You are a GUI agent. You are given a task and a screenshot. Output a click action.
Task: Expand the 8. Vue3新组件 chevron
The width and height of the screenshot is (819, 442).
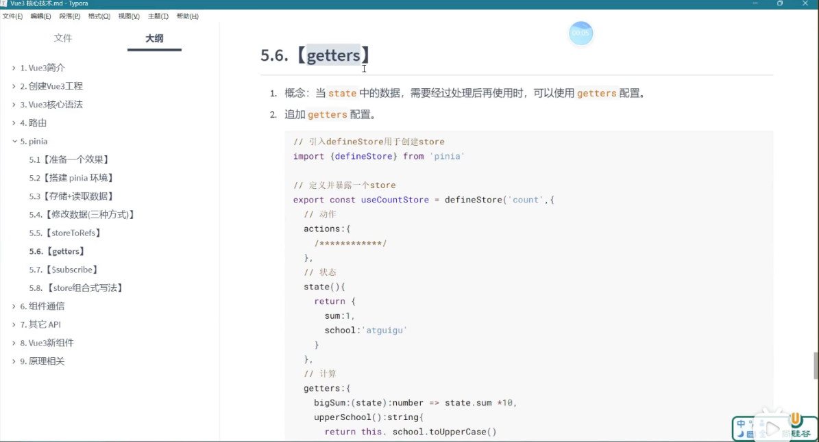tap(14, 342)
